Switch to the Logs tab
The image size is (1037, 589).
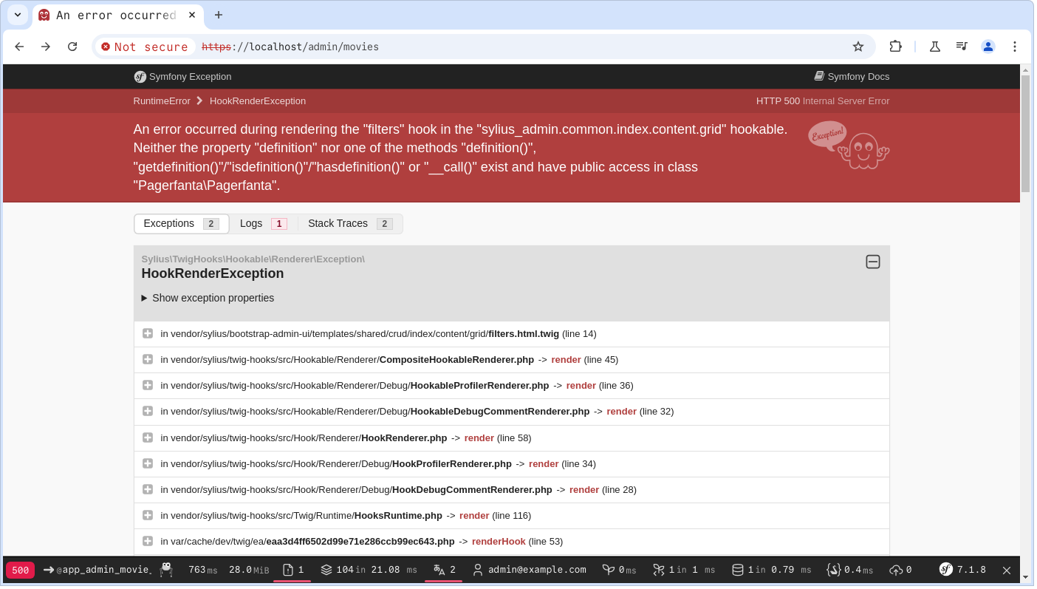click(x=263, y=224)
